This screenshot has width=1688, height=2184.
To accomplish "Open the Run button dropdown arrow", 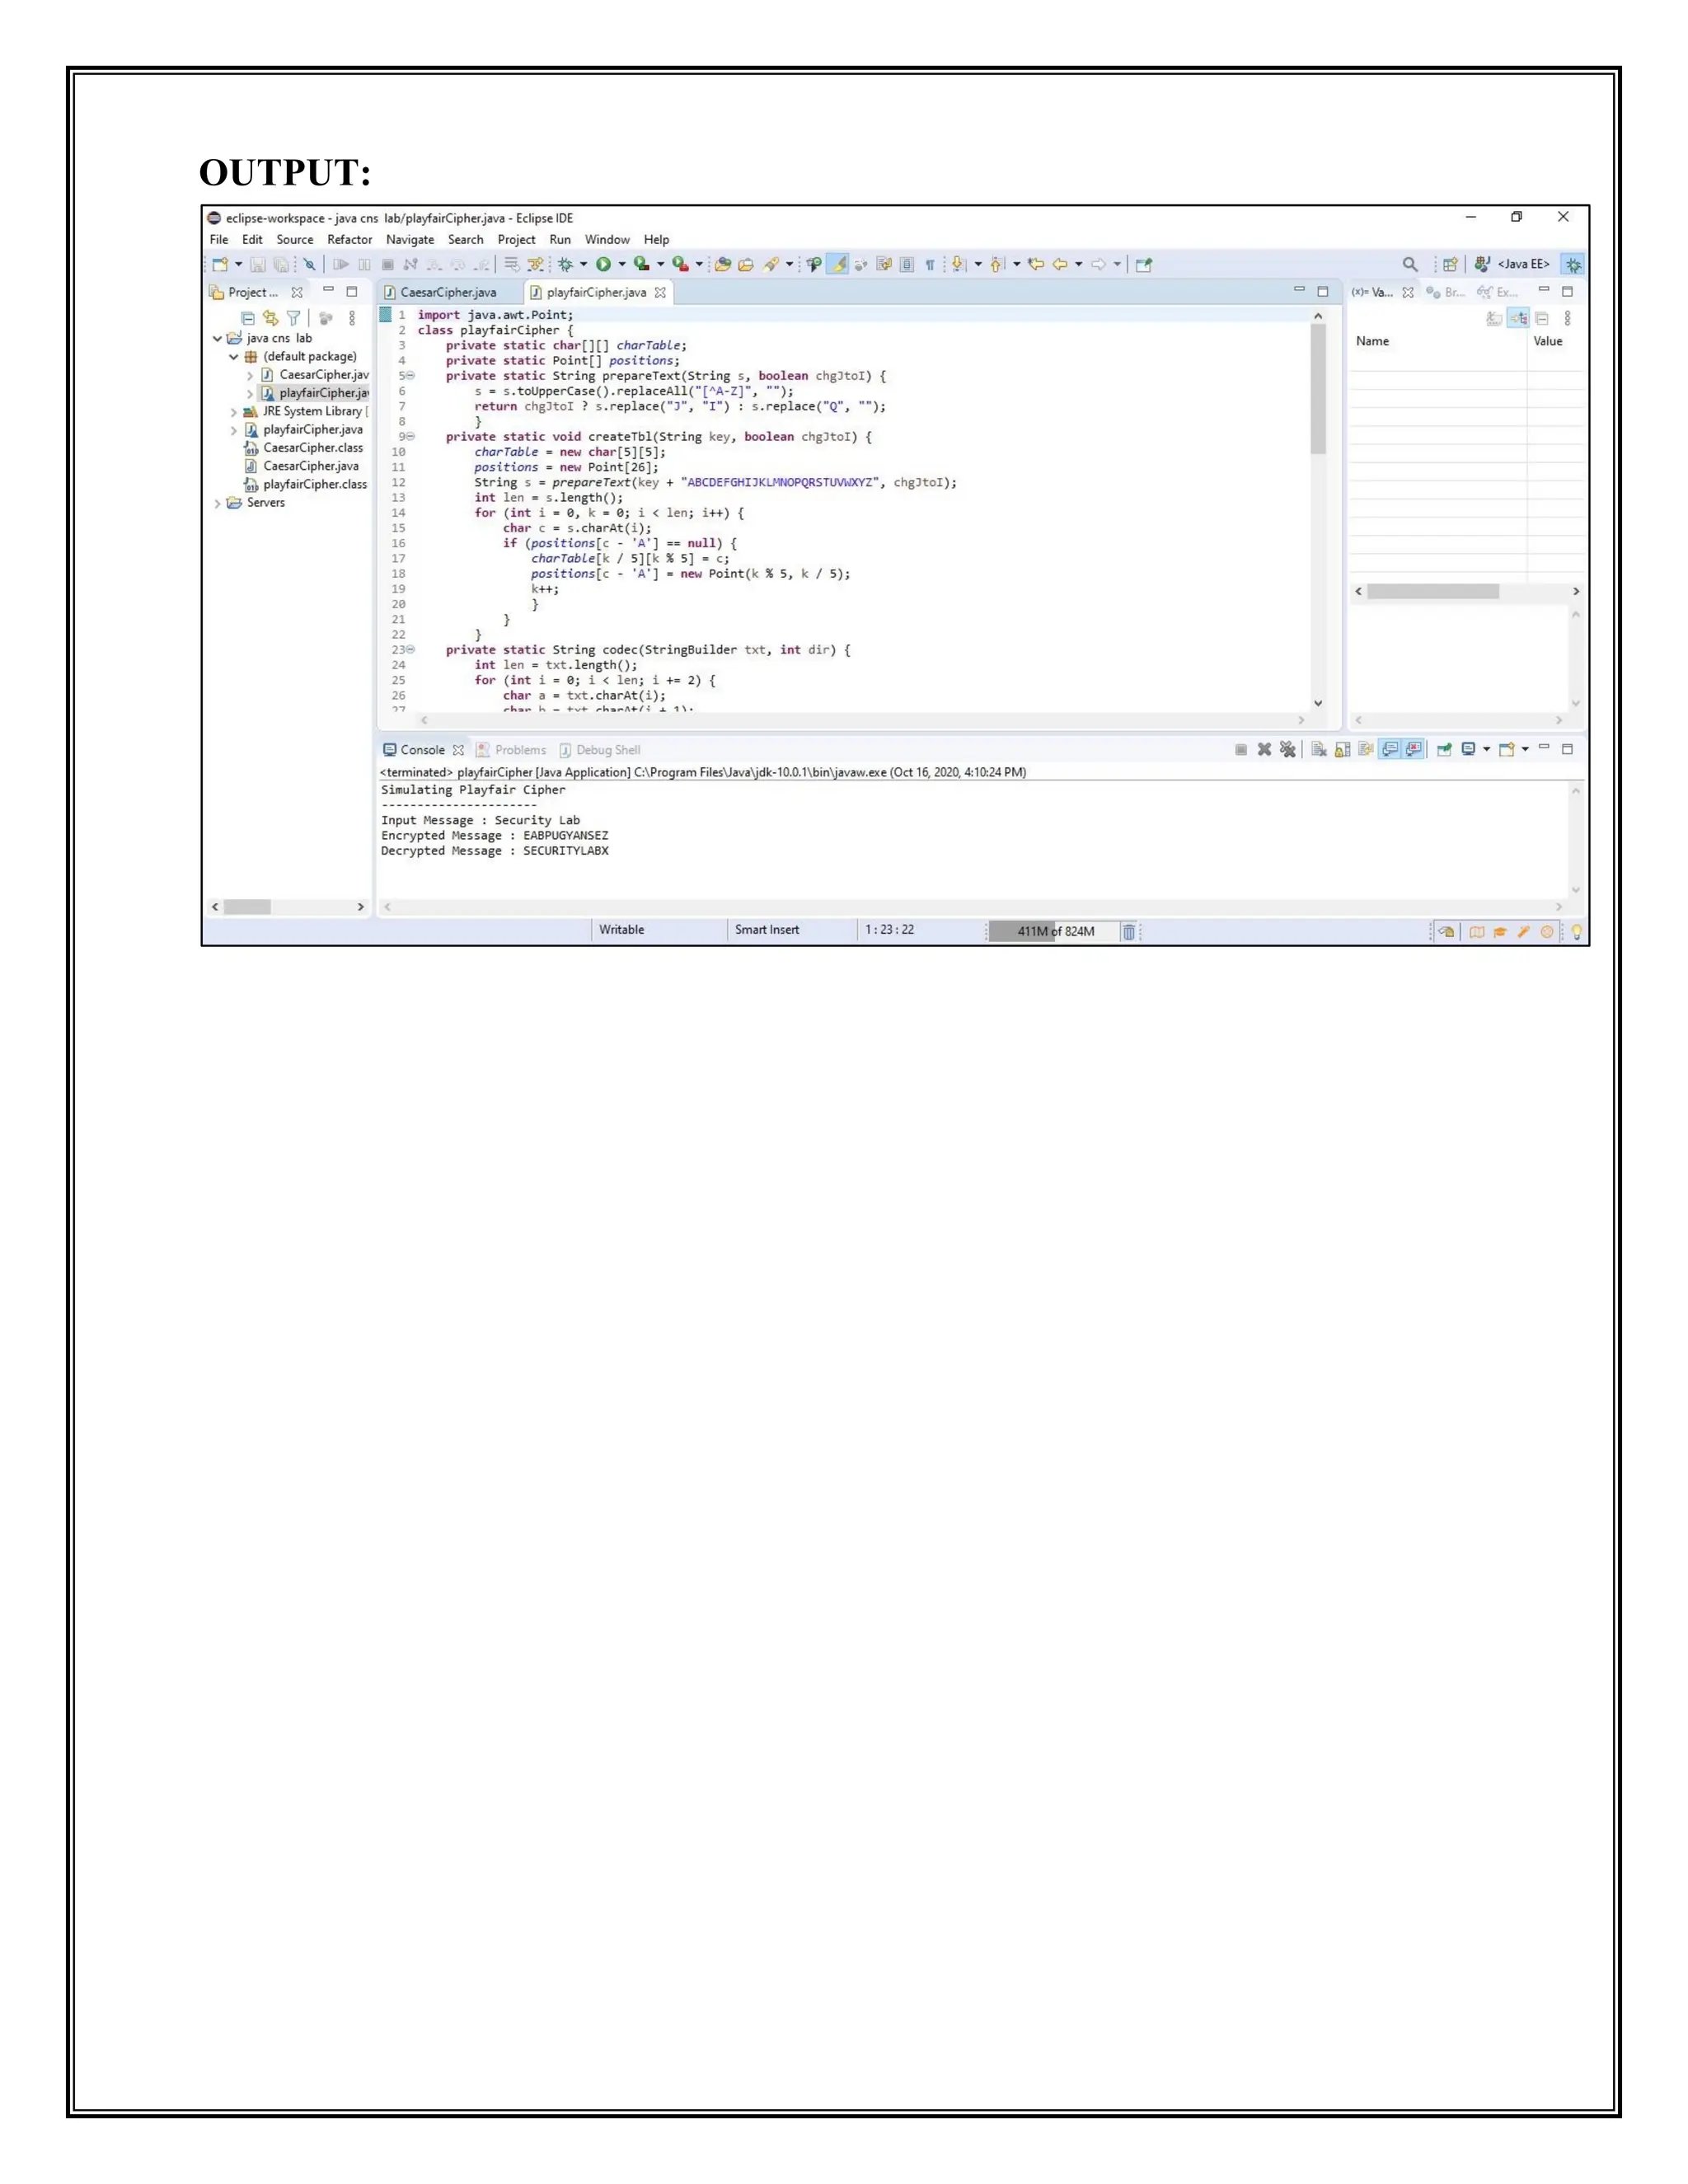I will [x=622, y=264].
